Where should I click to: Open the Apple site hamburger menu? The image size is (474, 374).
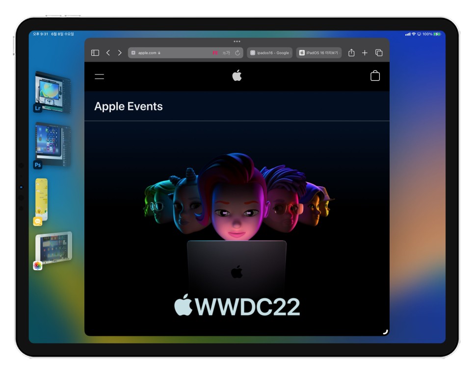click(99, 76)
